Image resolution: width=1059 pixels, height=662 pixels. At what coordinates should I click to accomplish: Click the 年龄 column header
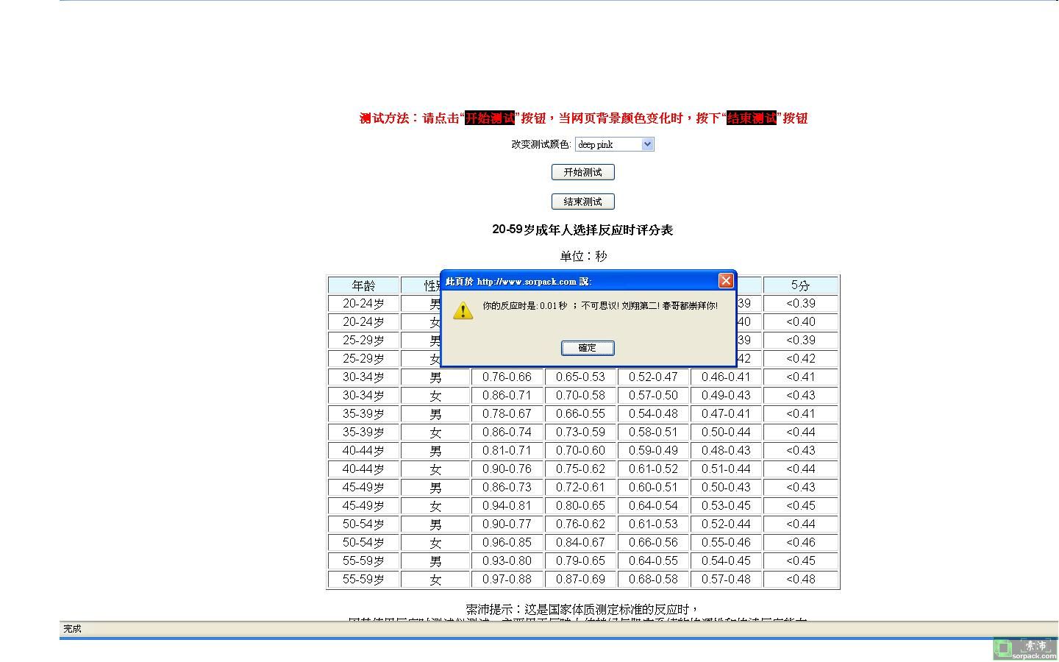pos(363,285)
